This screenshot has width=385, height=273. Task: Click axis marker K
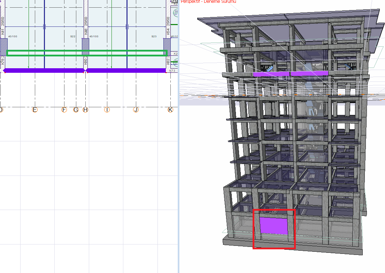[170, 110]
